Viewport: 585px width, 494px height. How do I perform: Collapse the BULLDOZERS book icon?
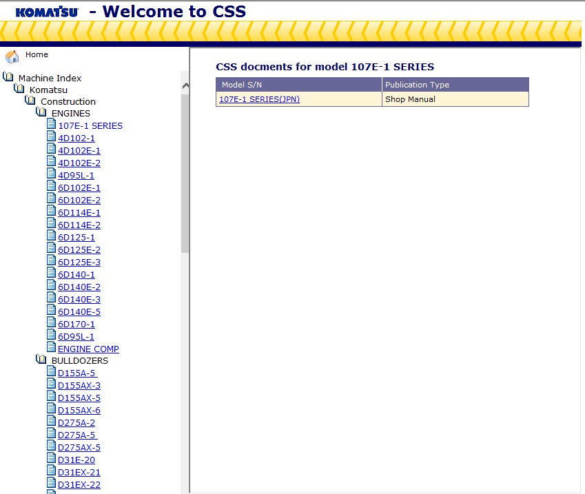[41, 359]
